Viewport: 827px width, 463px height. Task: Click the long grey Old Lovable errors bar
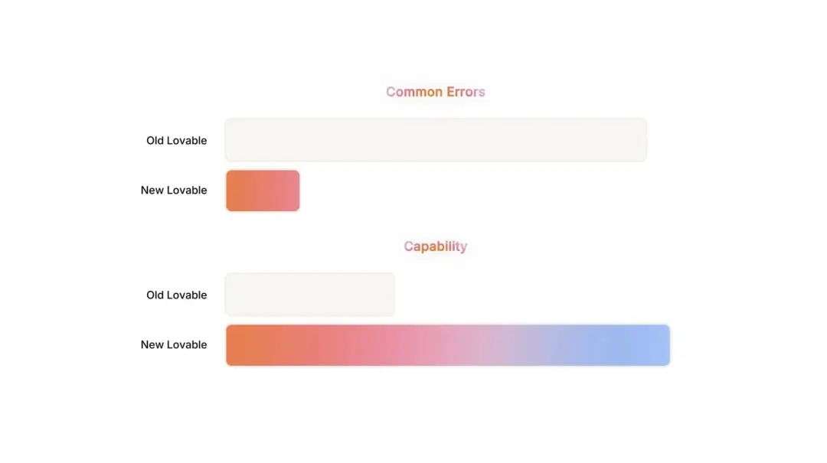pyautogui.click(x=436, y=140)
